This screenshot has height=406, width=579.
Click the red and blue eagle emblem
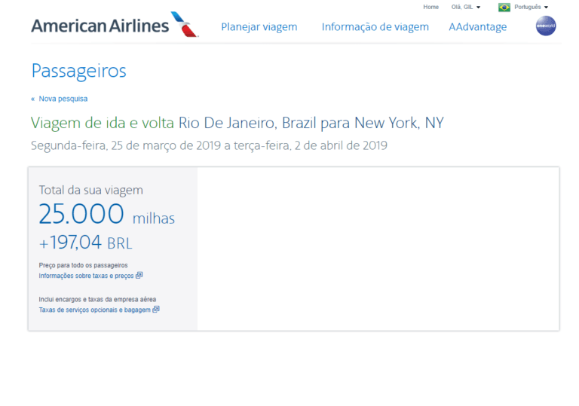[x=185, y=24]
